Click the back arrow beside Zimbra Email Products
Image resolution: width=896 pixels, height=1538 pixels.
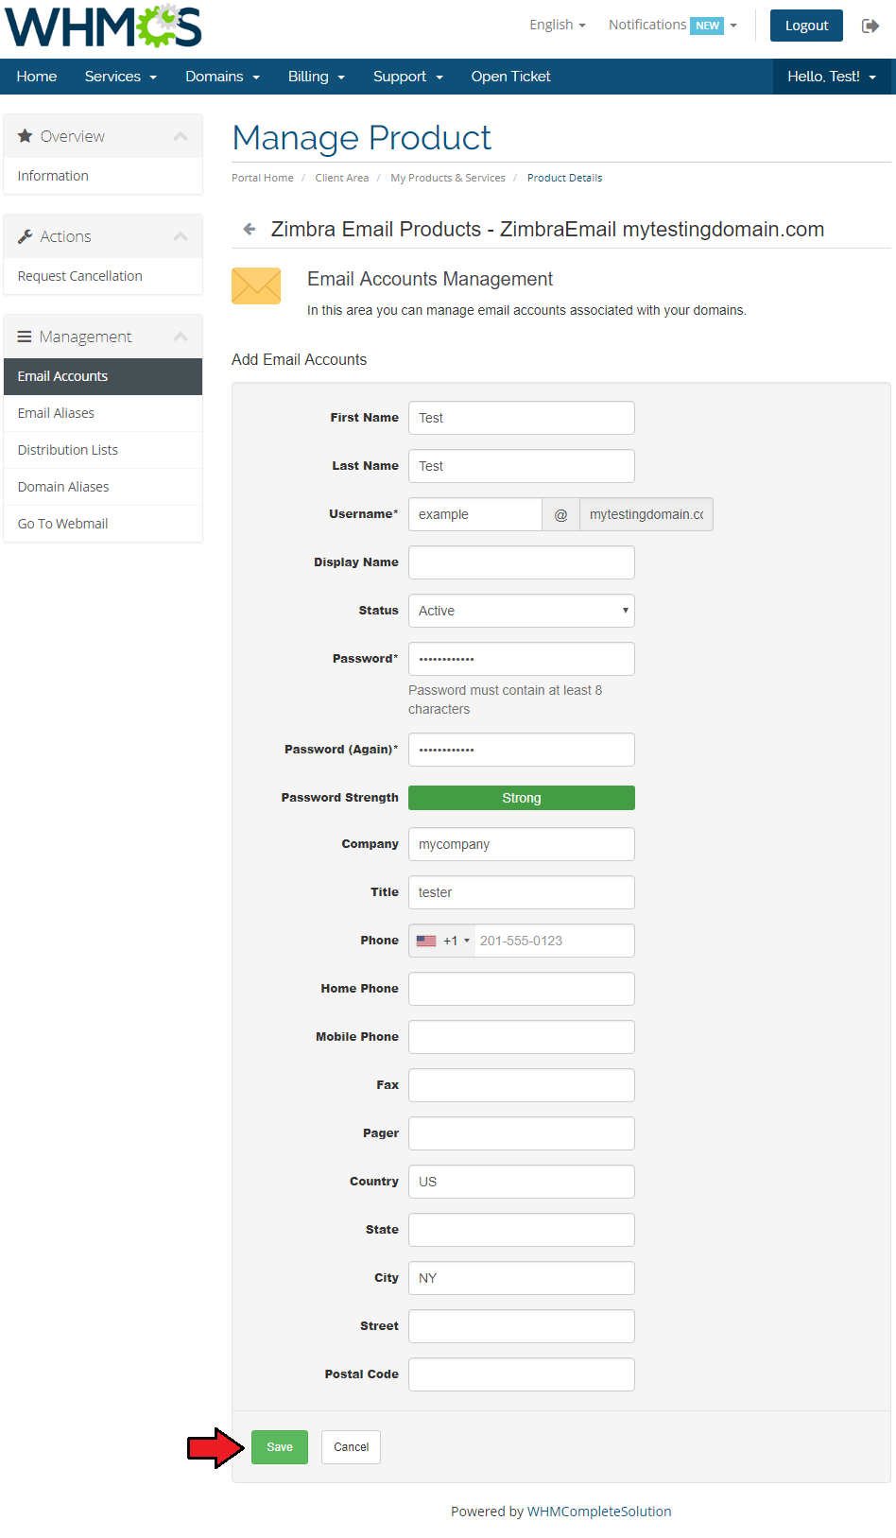click(x=250, y=229)
